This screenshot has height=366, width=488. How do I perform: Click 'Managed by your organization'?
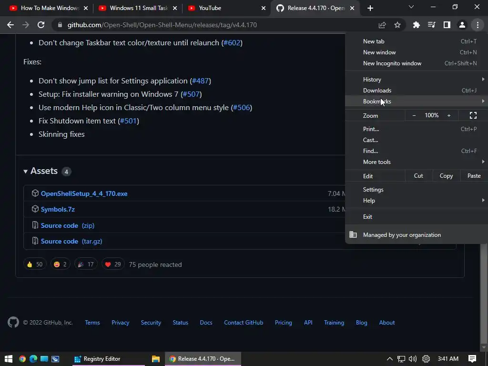[417, 234]
